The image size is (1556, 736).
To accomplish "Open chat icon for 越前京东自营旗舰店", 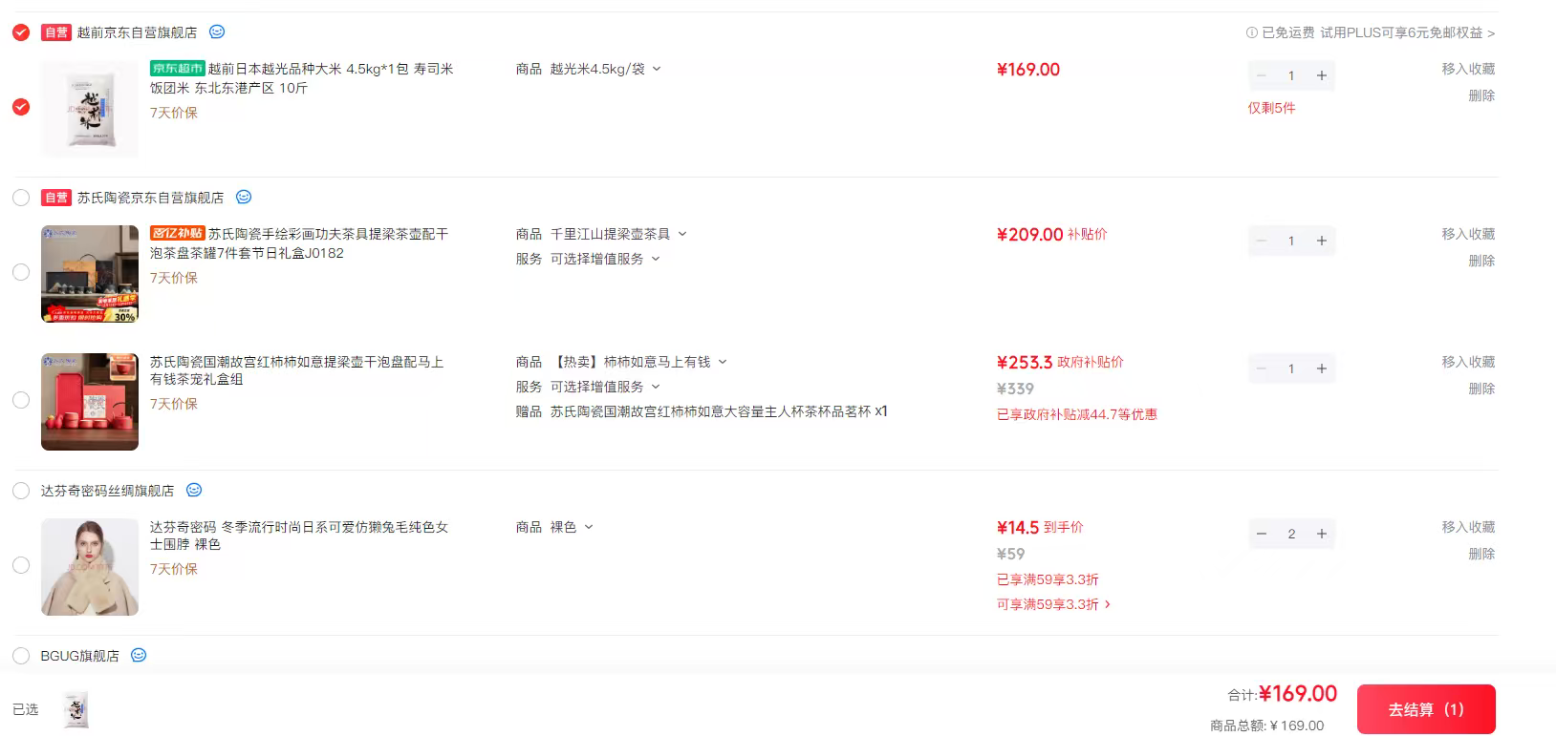I will pyautogui.click(x=217, y=32).
